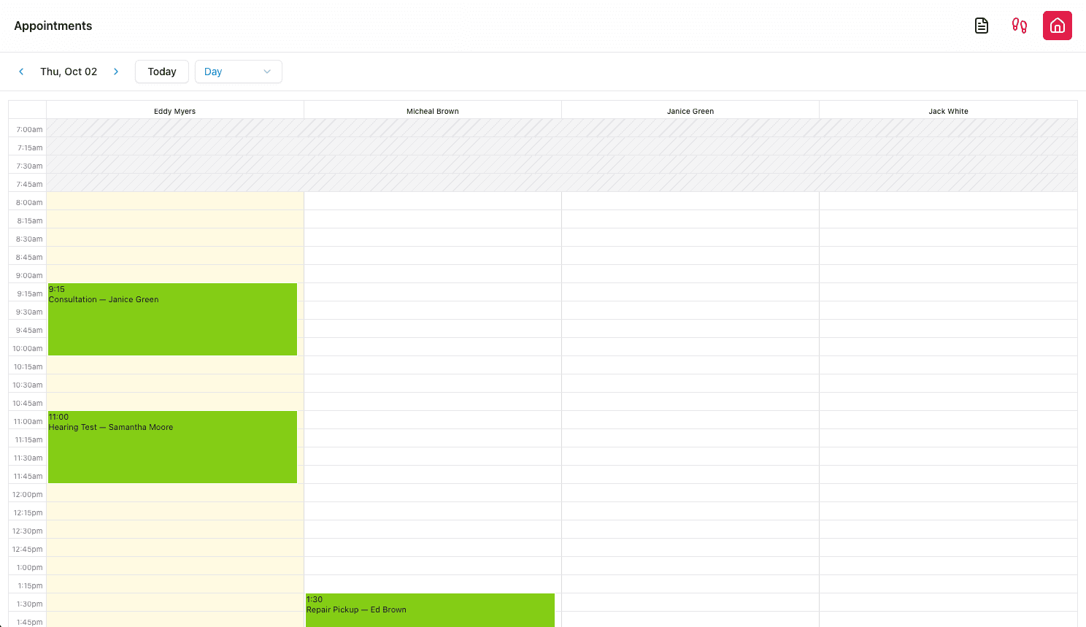Click the red footsteps walk-in icon
The width and height of the screenshot is (1086, 627).
coord(1019,26)
